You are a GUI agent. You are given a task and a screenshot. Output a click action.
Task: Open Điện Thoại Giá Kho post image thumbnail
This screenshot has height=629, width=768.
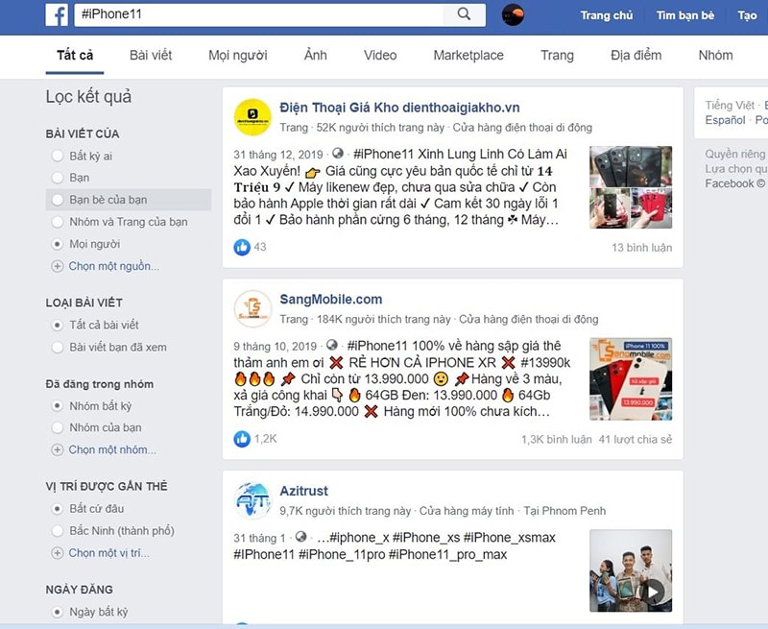[631, 187]
